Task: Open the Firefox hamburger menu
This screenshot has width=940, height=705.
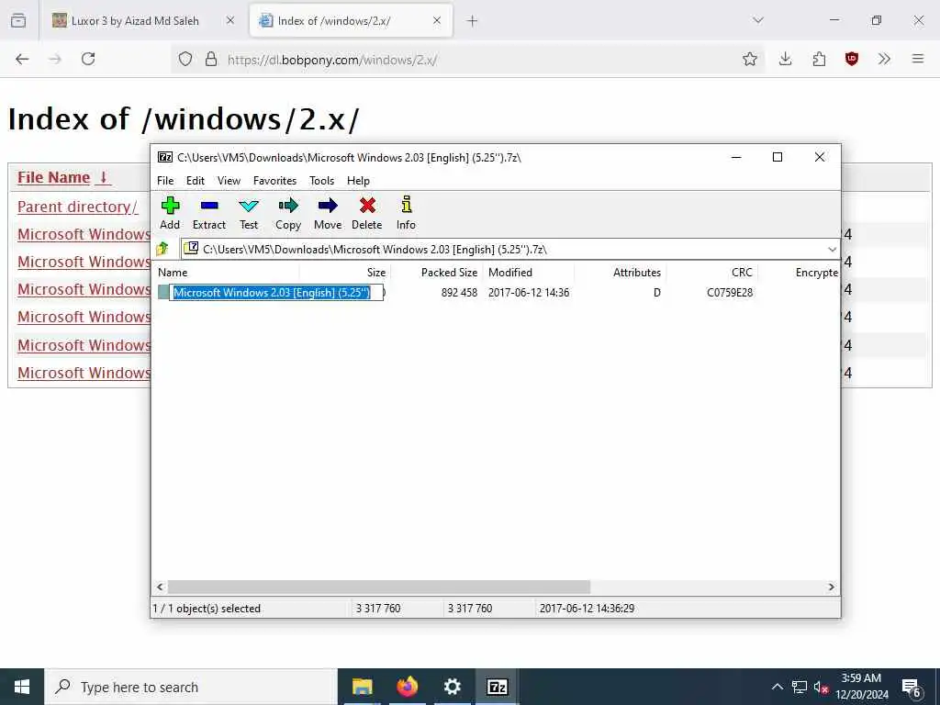Action: point(918,59)
